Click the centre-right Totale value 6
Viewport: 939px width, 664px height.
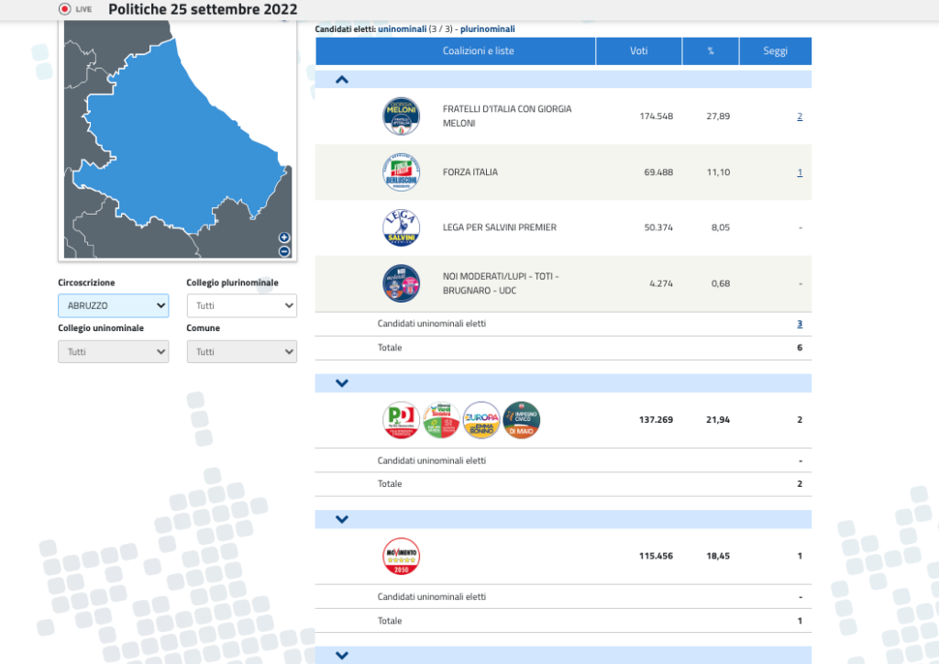[800, 348]
